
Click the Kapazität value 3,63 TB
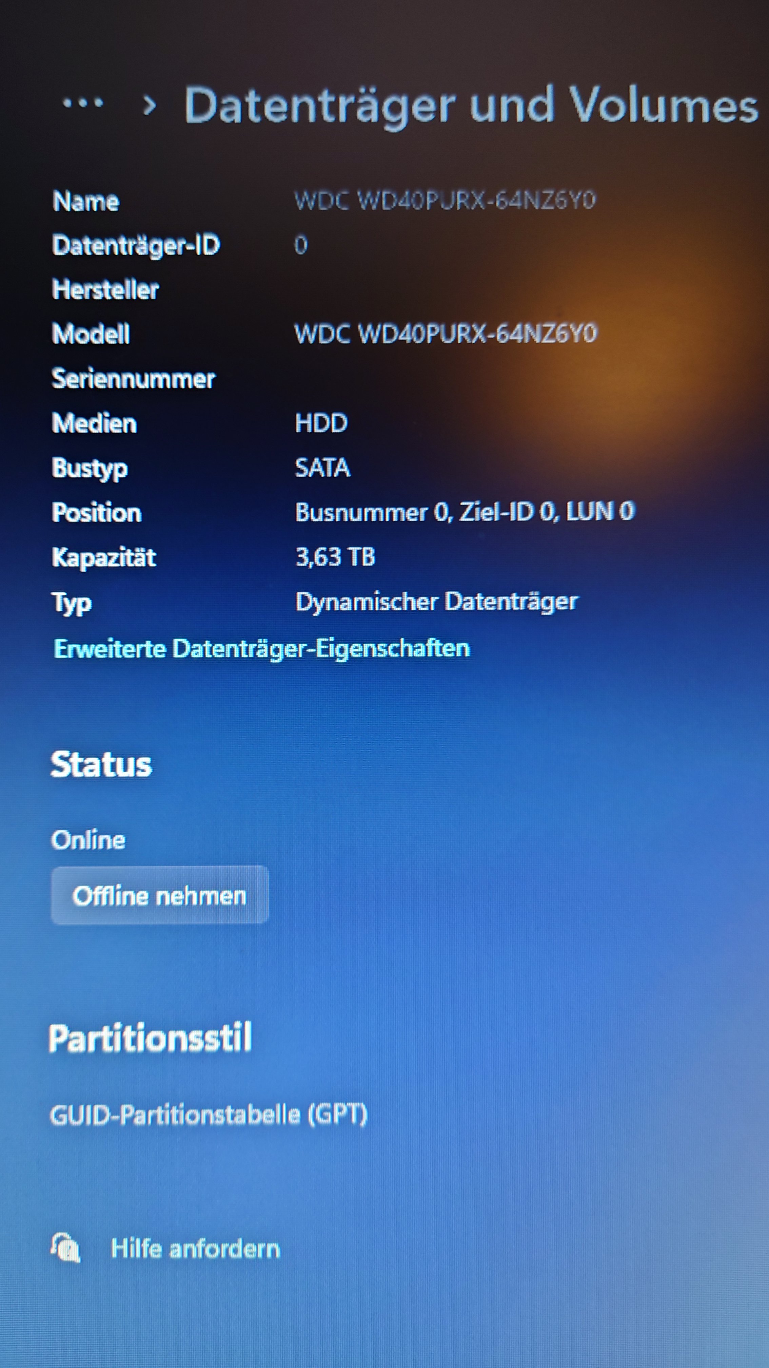pos(335,556)
